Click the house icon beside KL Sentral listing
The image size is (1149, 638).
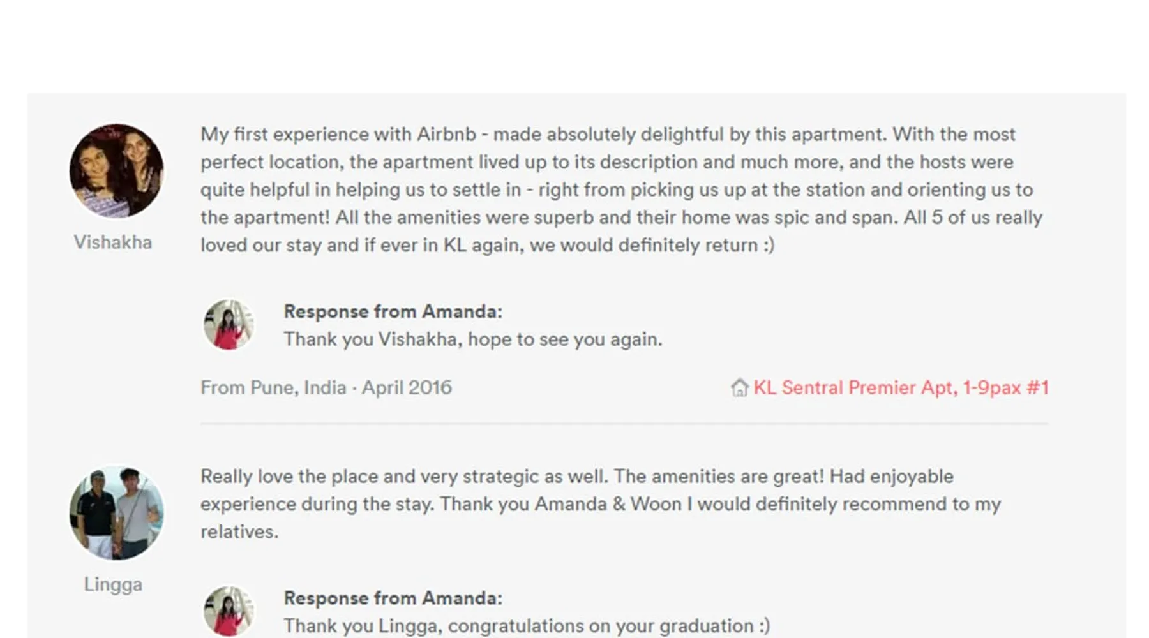(x=739, y=388)
